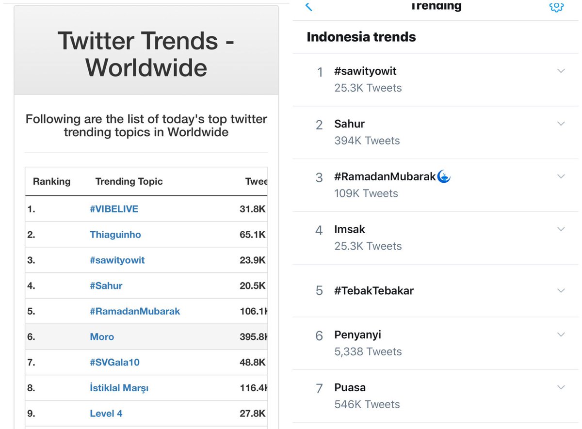Open the #VIBELIVE worldwide trend link
Image resolution: width=582 pixels, height=429 pixels.
coord(114,209)
